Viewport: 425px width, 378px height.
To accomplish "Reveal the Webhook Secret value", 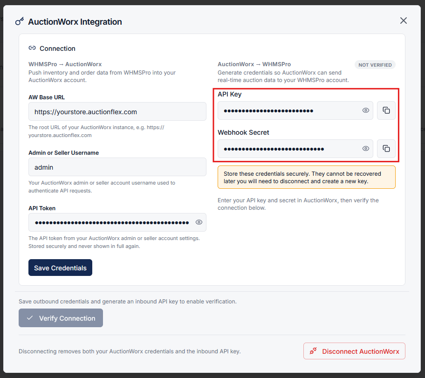I will tap(366, 149).
